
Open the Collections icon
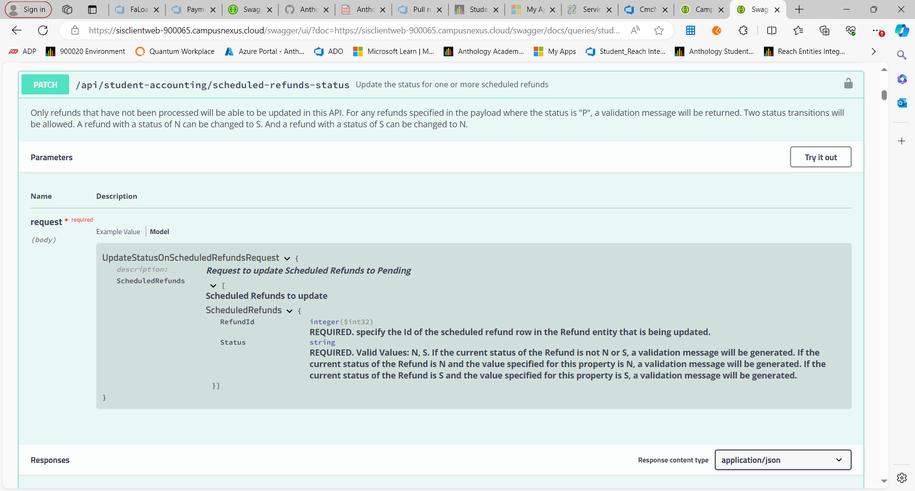click(x=824, y=31)
